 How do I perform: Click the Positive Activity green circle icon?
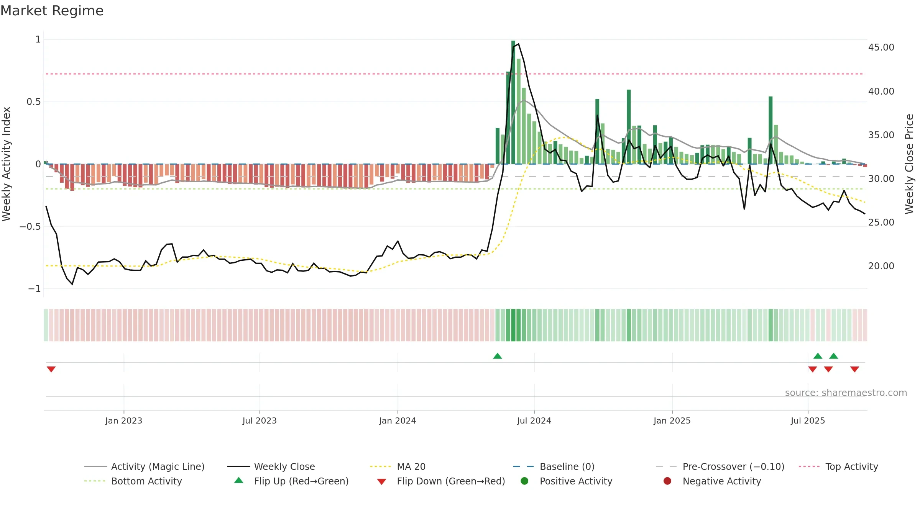coord(524,481)
